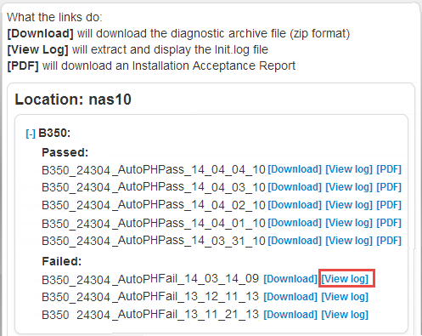Download the AutoPHPass_14_04_03_10 archive
This screenshot has width=422, height=336.
pyautogui.click(x=295, y=187)
